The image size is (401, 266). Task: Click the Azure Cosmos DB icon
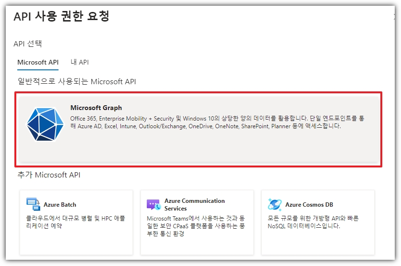point(274,205)
